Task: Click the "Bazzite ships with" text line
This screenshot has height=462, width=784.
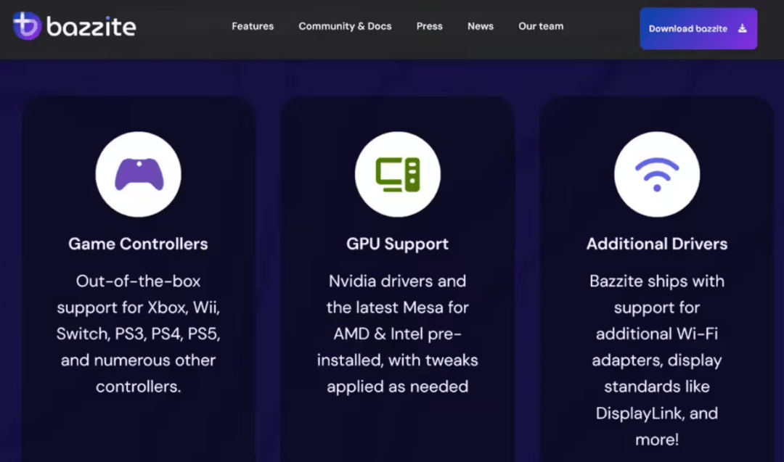Action: pos(656,281)
